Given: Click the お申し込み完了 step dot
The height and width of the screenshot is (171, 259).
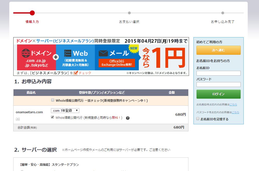Looking at the screenshot, I should pyautogui.click(x=223, y=13).
